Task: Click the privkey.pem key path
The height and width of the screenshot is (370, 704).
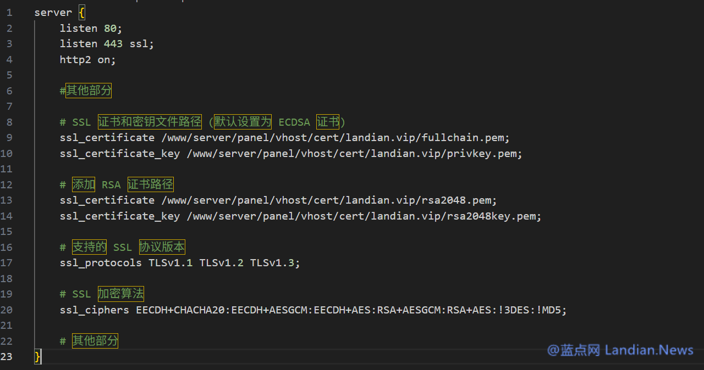Action: [354, 153]
